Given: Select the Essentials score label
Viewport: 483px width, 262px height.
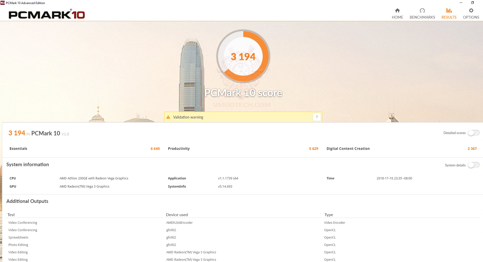Looking at the screenshot, I should [x=18, y=149].
